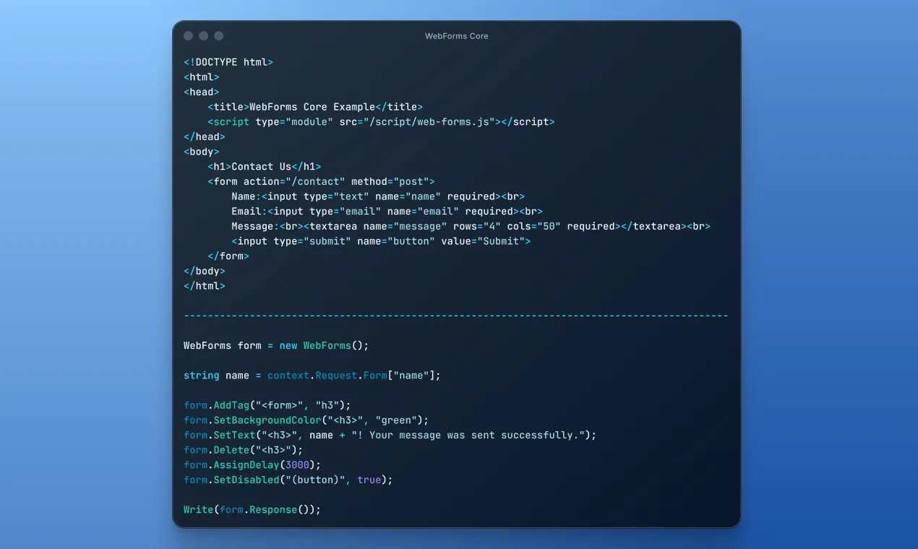Click the third maximize window dot
The height and width of the screenshot is (549, 918).
(219, 36)
